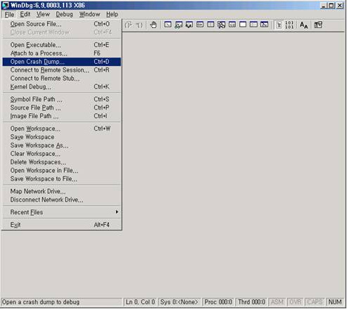The height and width of the screenshot is (309, 347).
Task: Click the Proc 000:0 status field
Action: [x=218, y=302]
